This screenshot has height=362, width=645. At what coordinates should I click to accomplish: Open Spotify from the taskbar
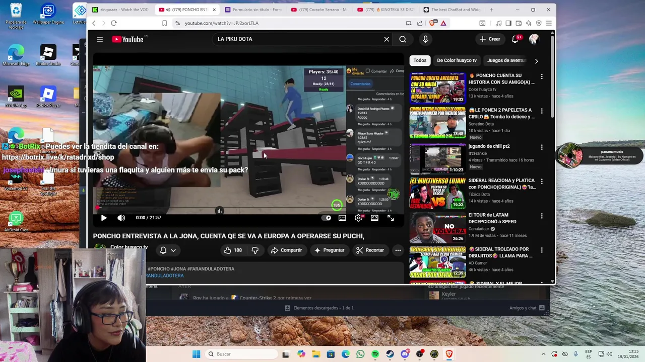pos(375,354)
